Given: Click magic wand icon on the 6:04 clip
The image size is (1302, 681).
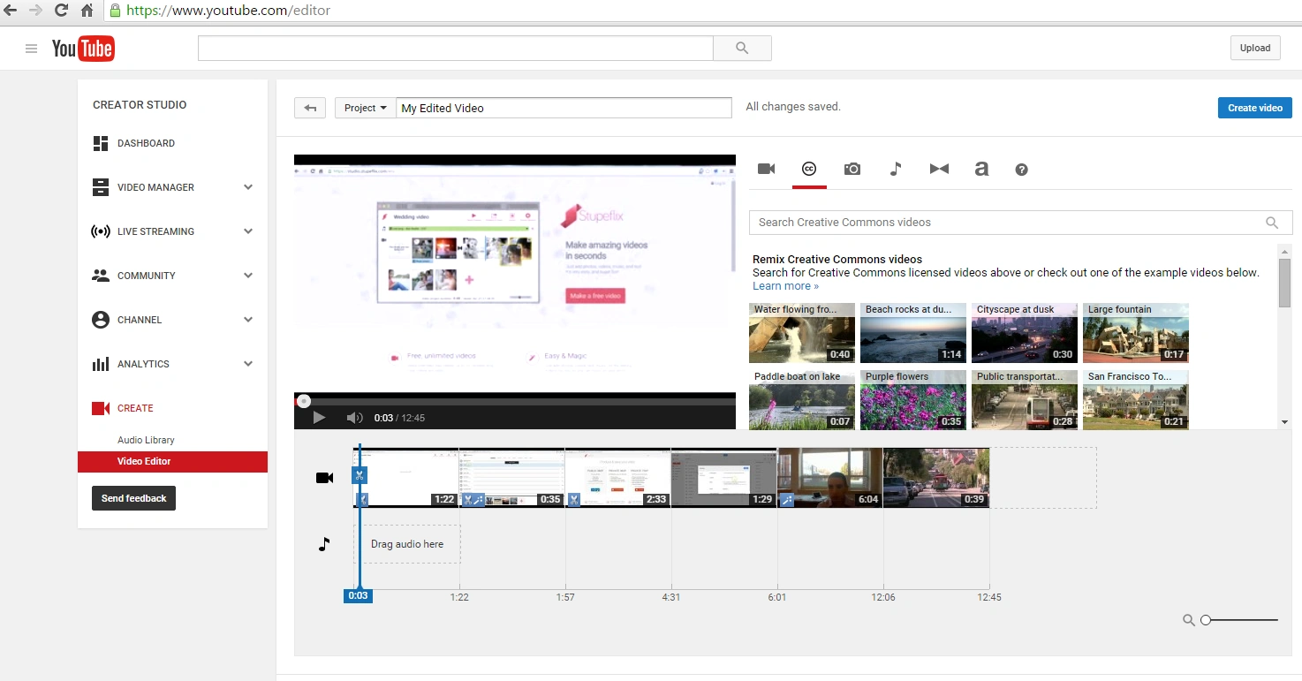Looking at the screenshot, I should pos(785,500).
